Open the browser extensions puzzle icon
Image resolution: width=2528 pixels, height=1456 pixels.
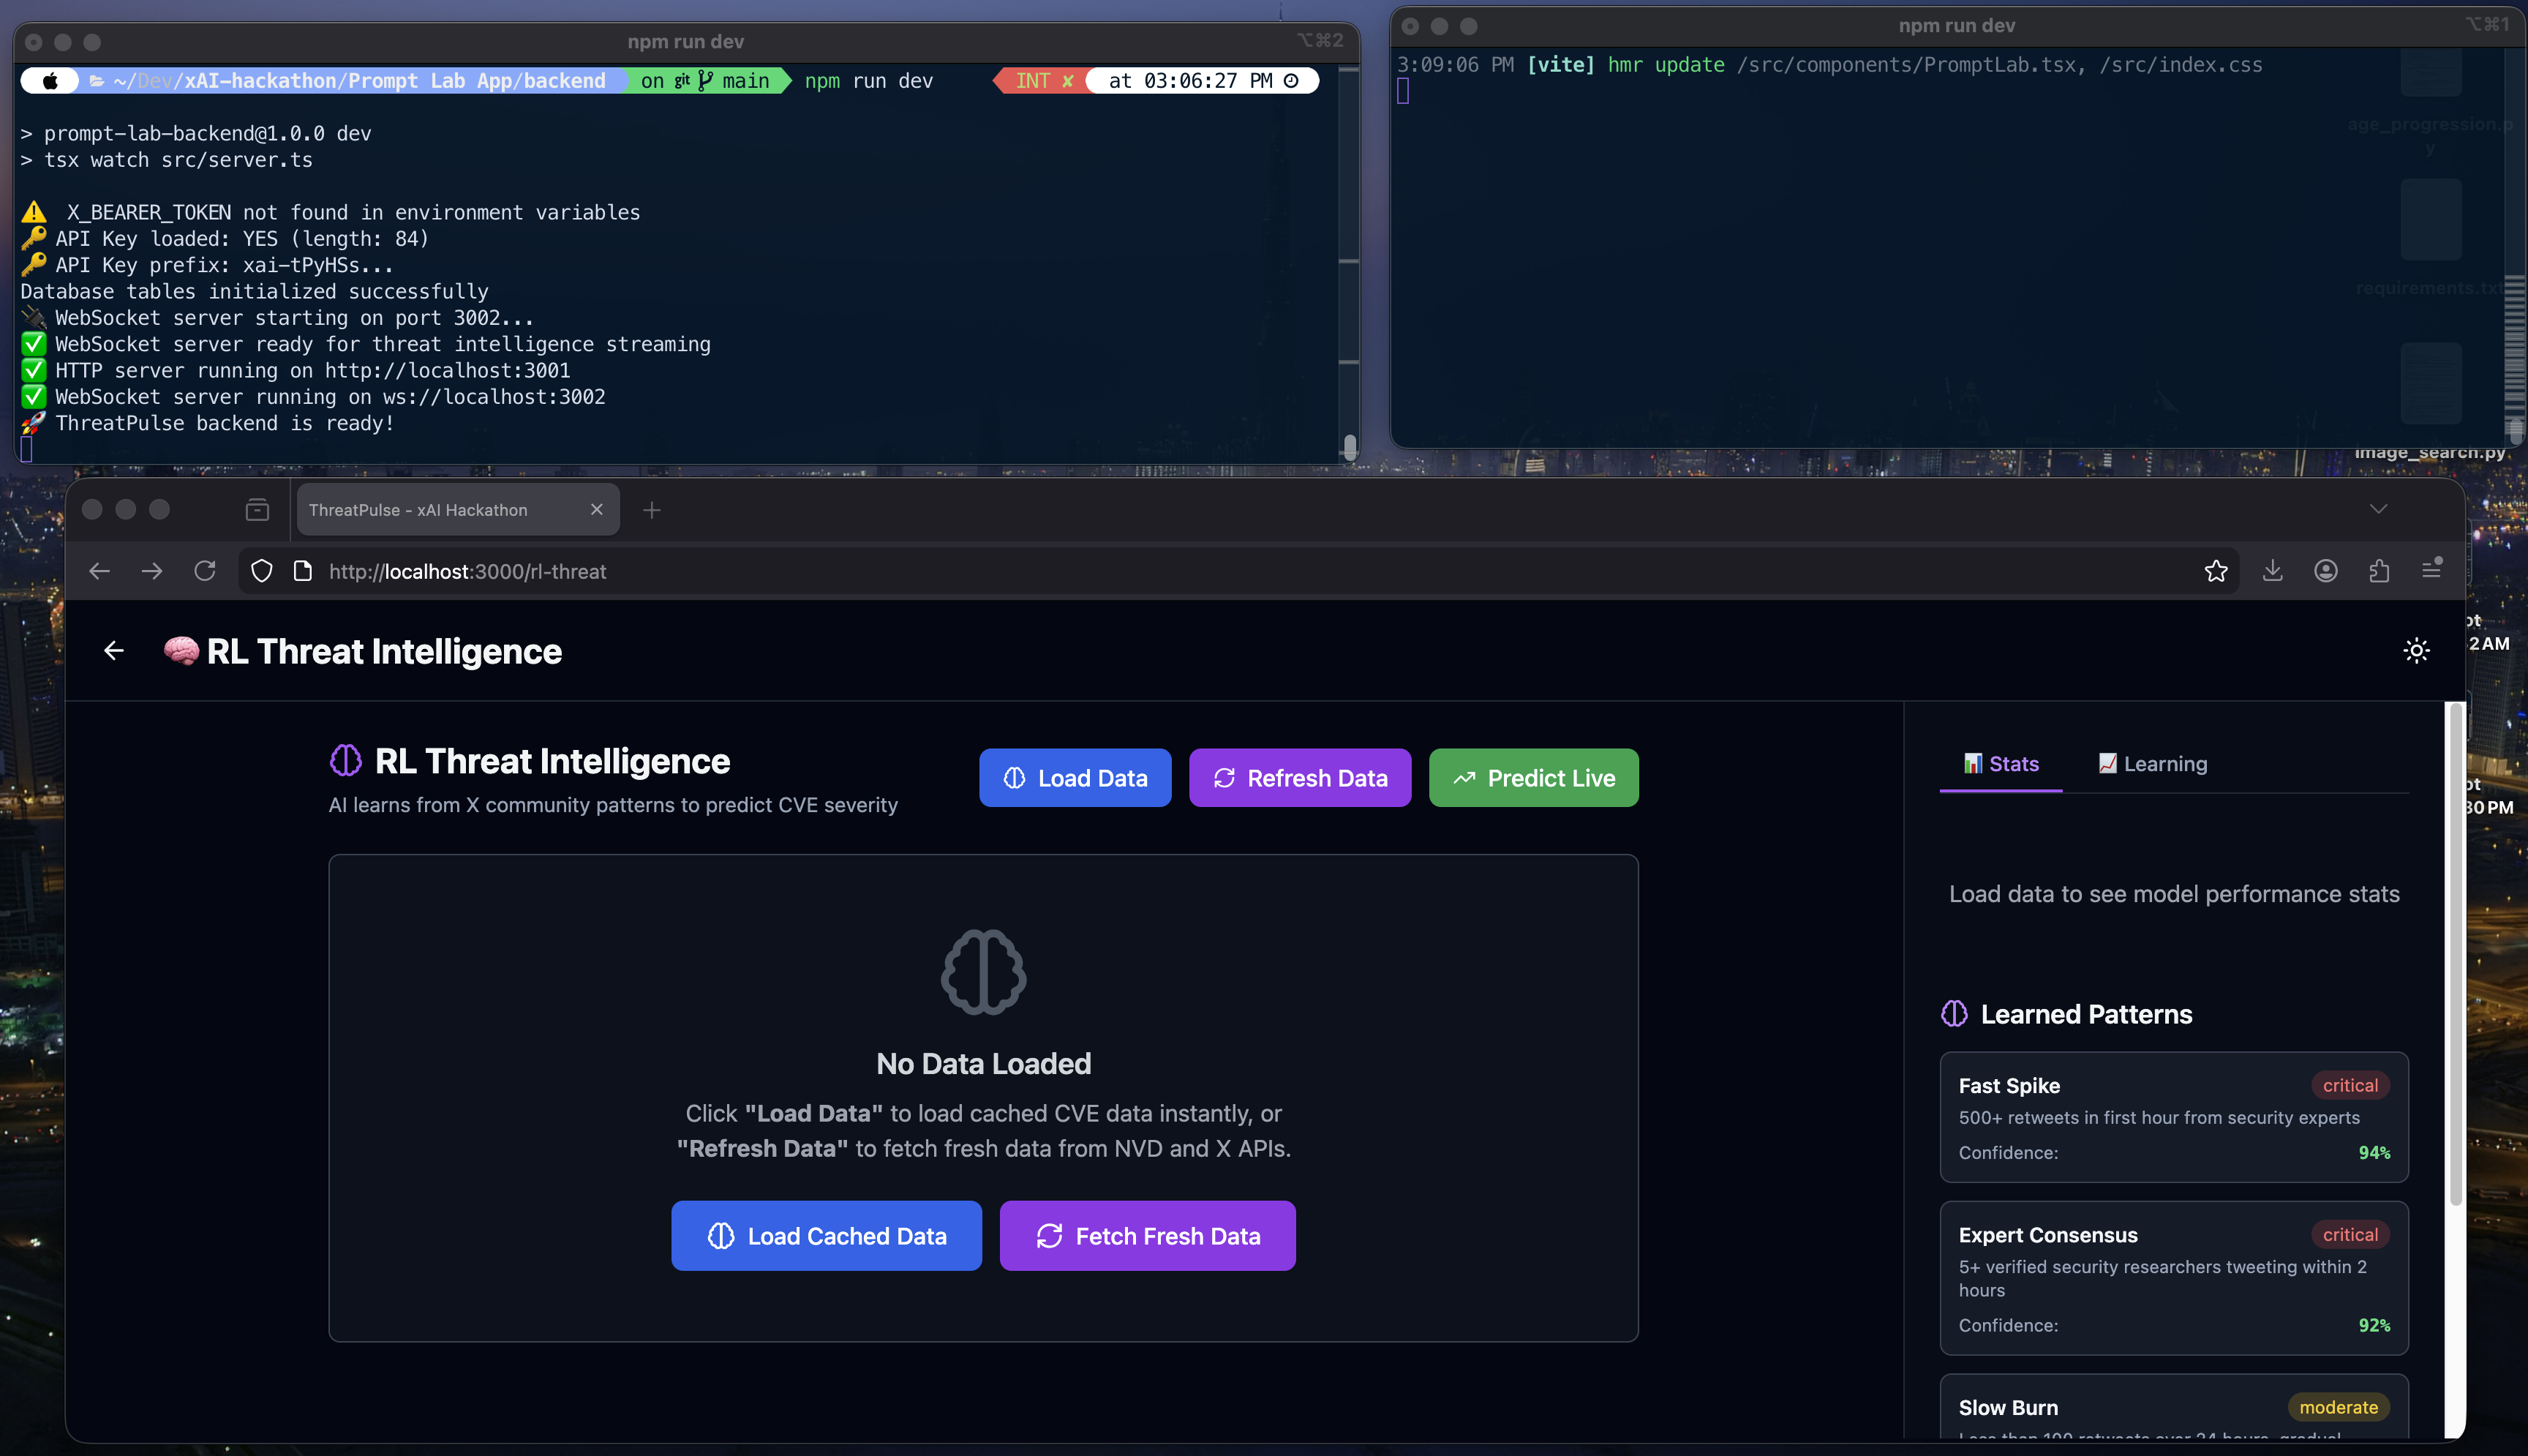coord(2379,571)
